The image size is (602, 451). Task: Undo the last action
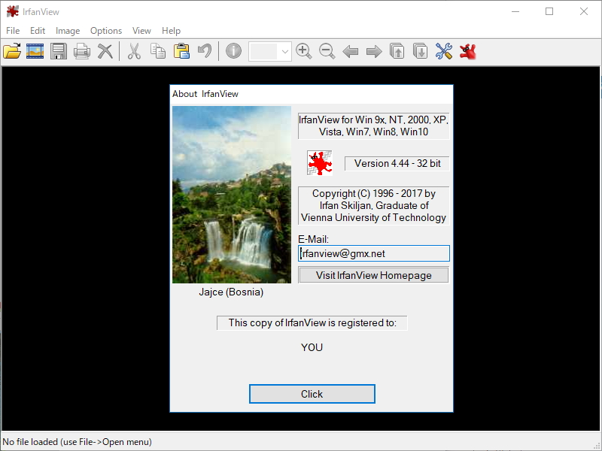coord(203,51)
